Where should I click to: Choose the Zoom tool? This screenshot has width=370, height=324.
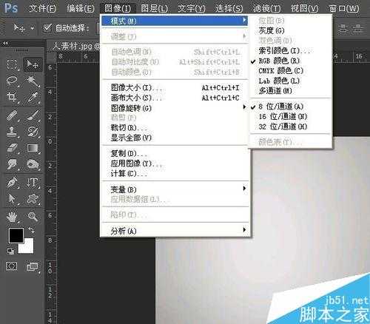pos(33,216)
